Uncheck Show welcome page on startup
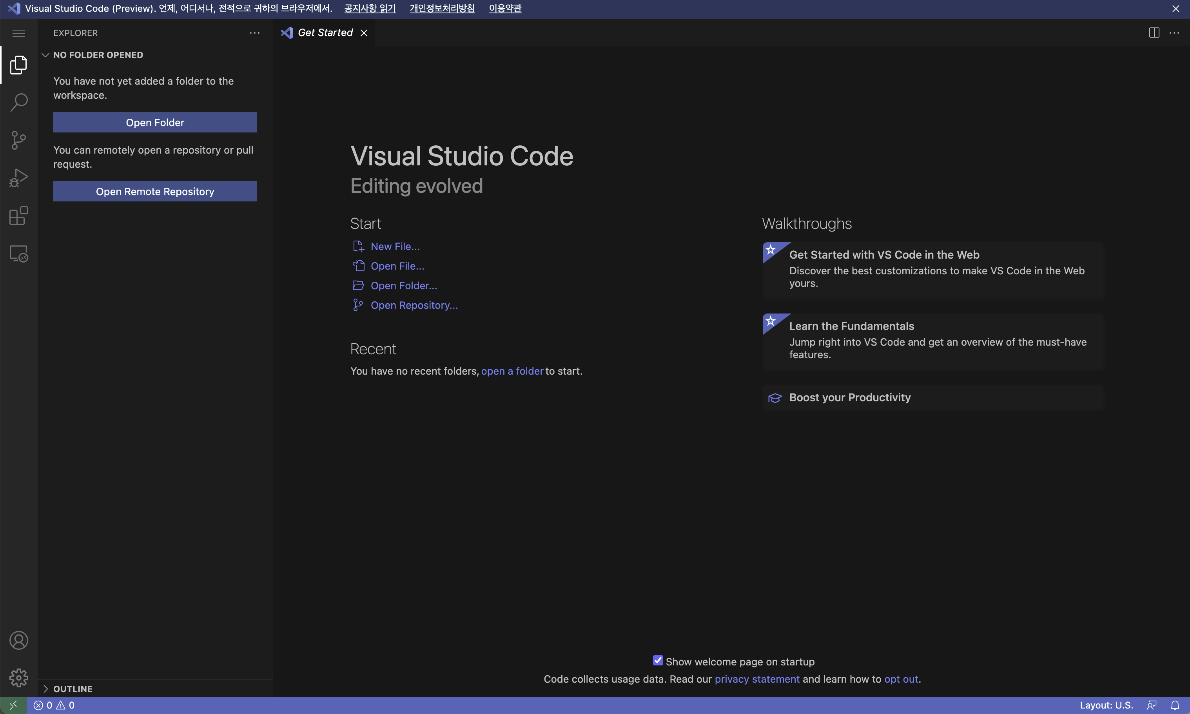 [657, 661]
